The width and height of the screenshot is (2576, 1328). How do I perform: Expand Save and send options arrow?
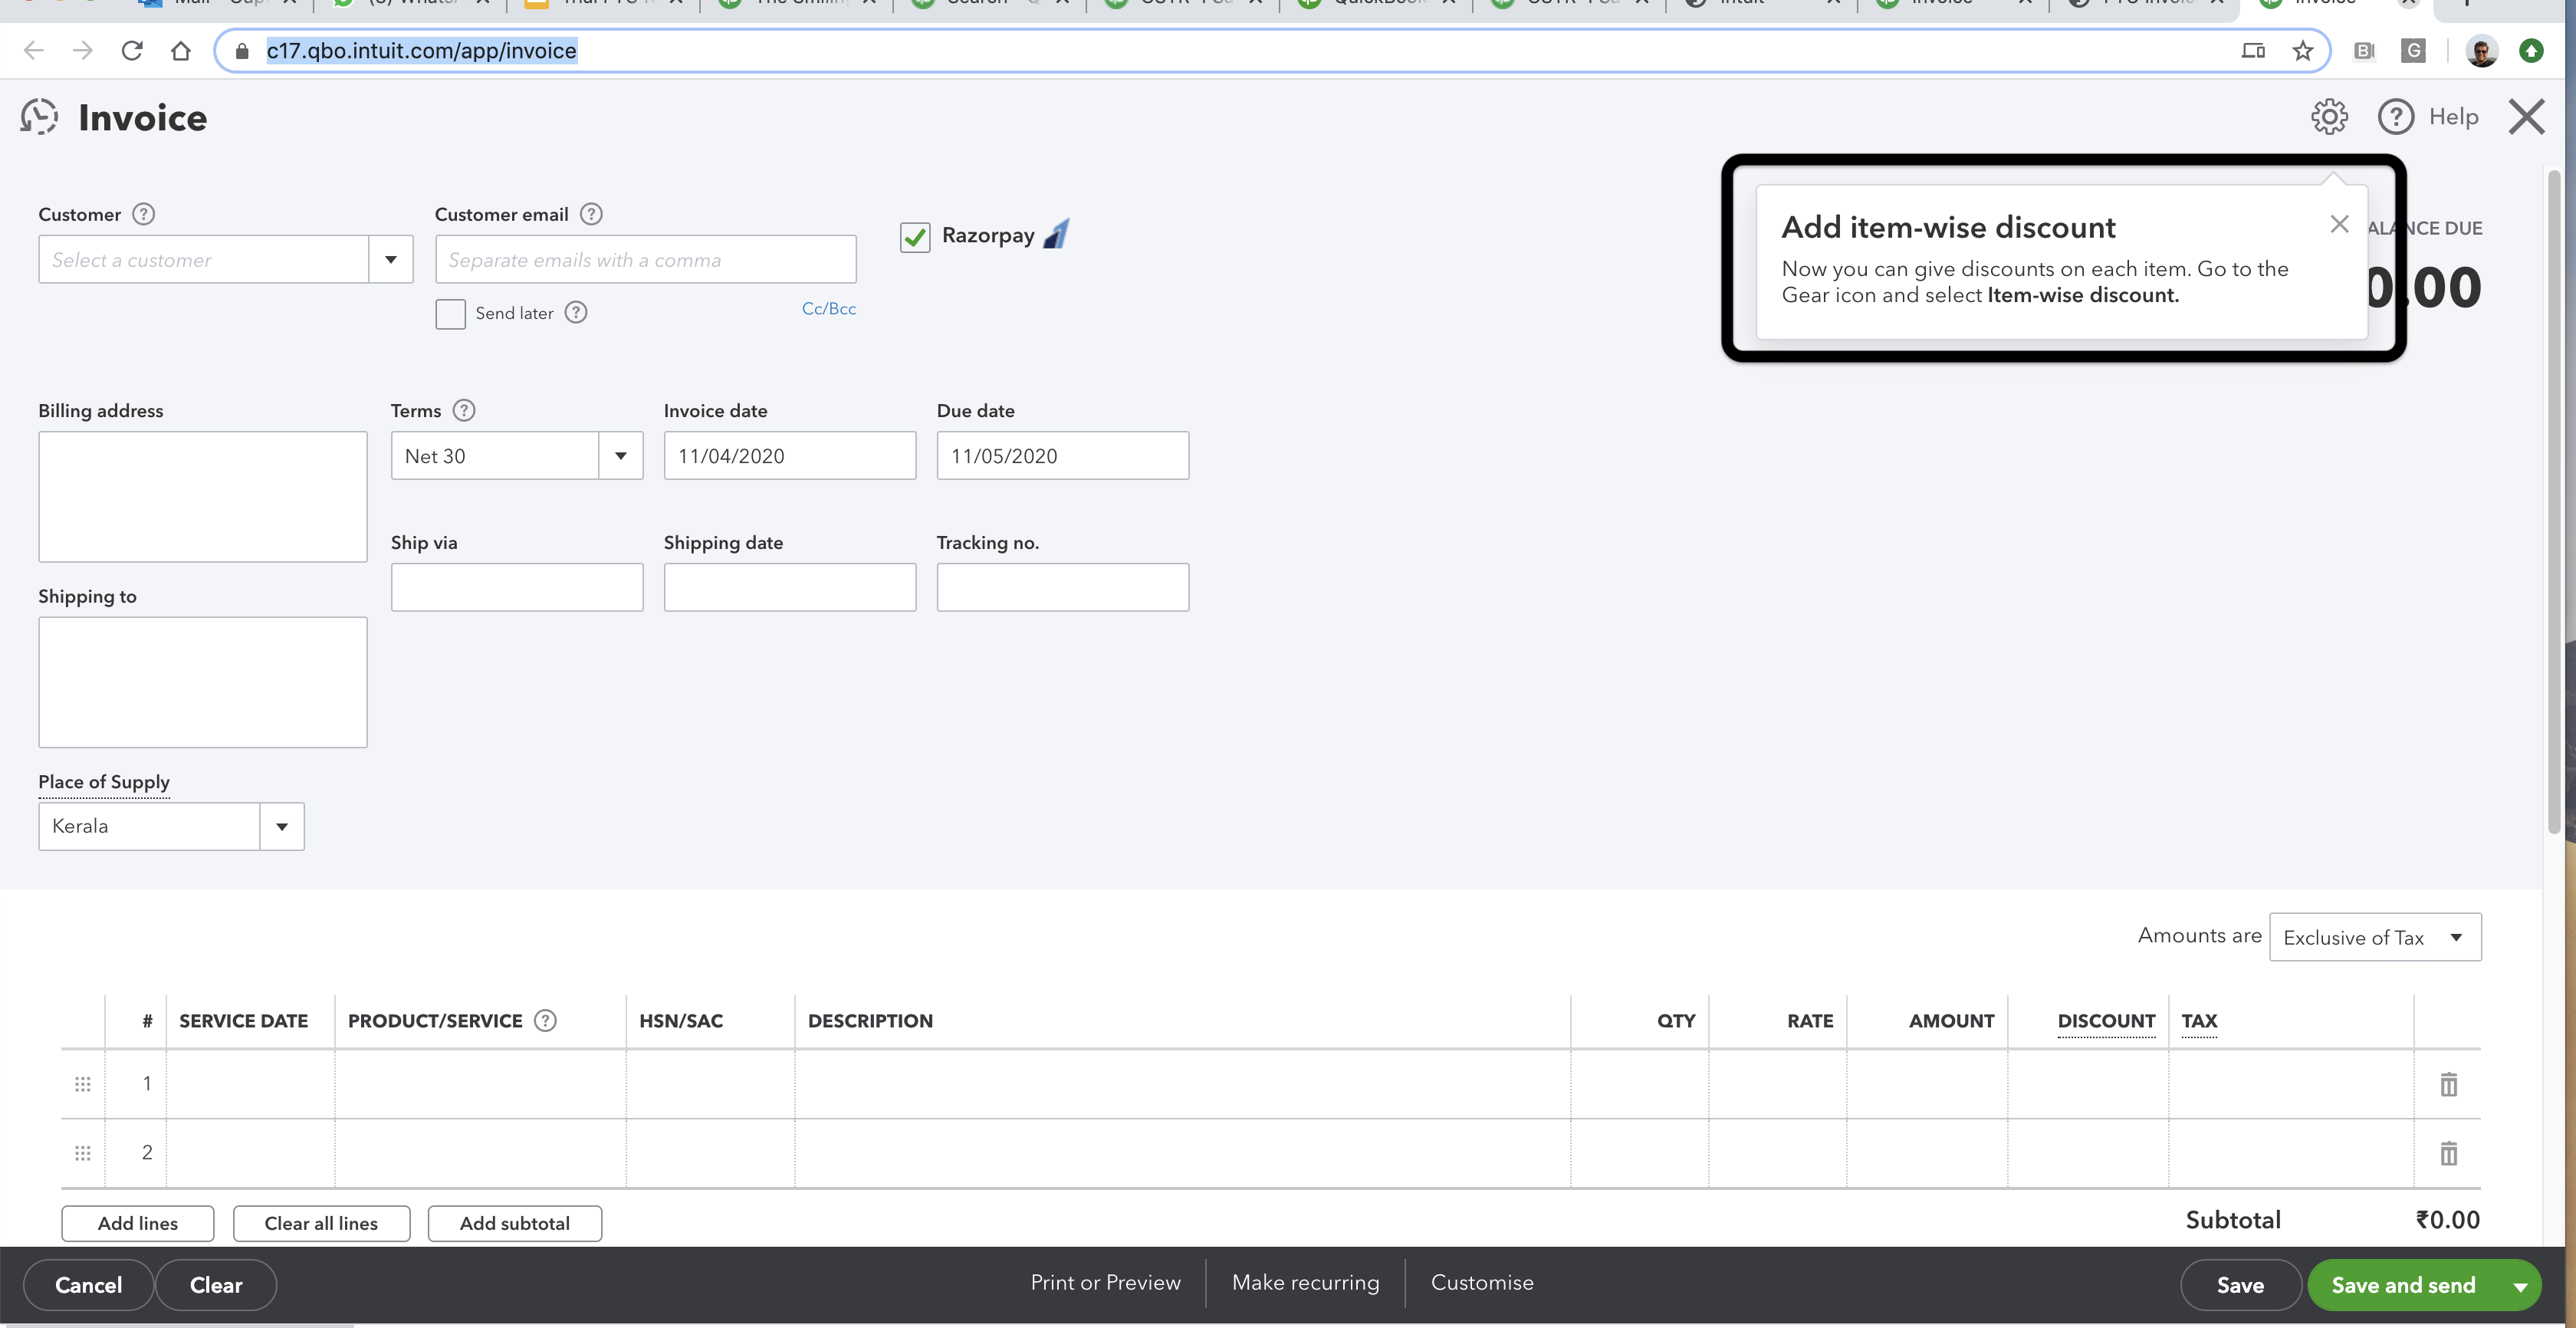coord(2520,1286)
